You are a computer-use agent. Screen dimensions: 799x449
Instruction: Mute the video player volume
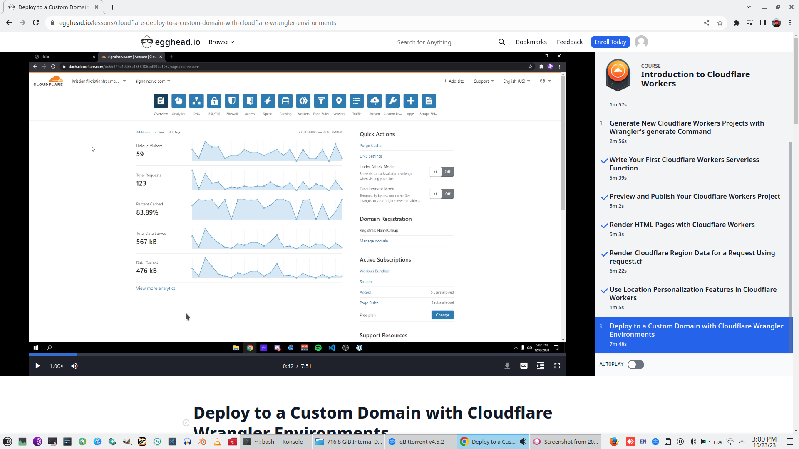click(x=74, y=366)
